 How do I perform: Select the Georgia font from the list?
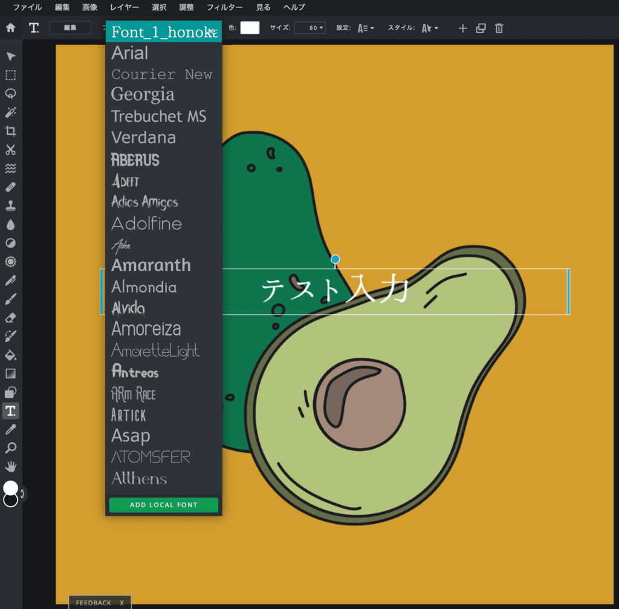click(143, 95)
